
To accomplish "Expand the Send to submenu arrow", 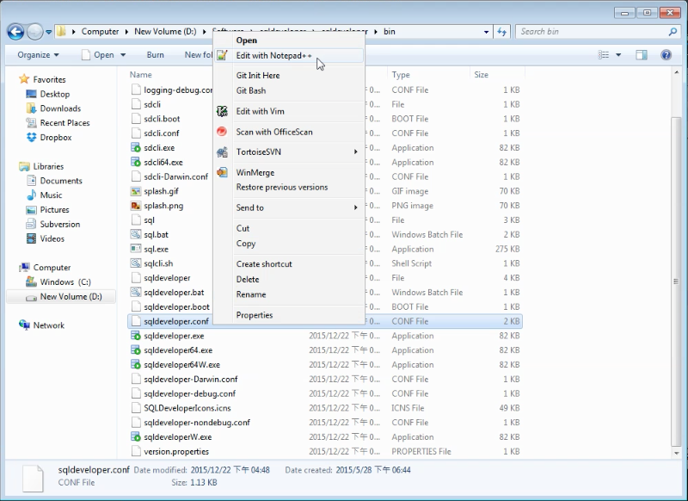I will pos(355,207).
